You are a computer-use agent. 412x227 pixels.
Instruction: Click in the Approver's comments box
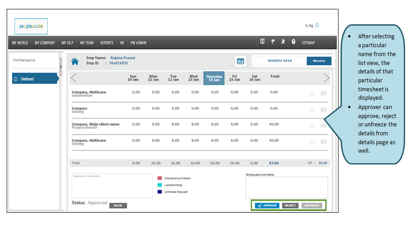pos(112,185)
